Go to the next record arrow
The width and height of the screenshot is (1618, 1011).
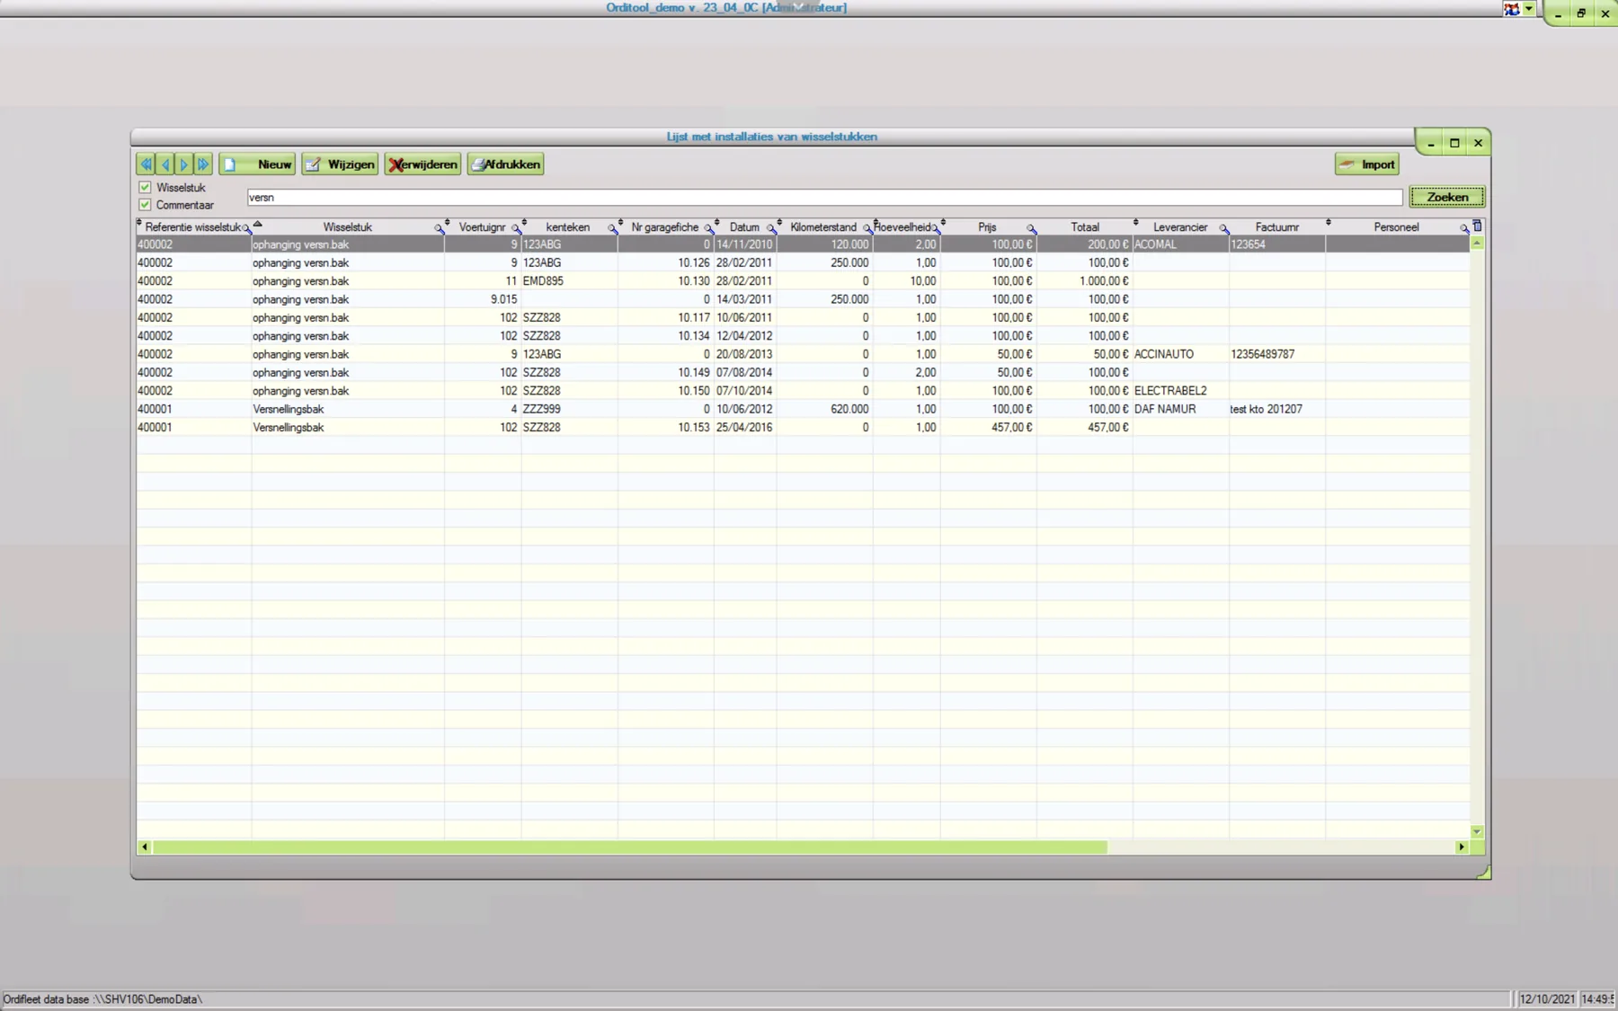point(184,164)
